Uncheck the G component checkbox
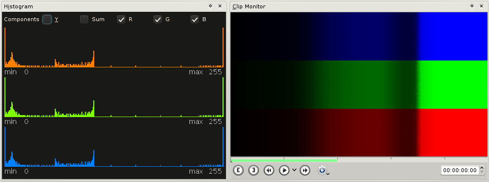489x182 pixels. [158, 19]
